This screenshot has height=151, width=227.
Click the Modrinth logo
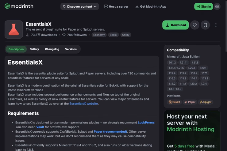(19, 6)
